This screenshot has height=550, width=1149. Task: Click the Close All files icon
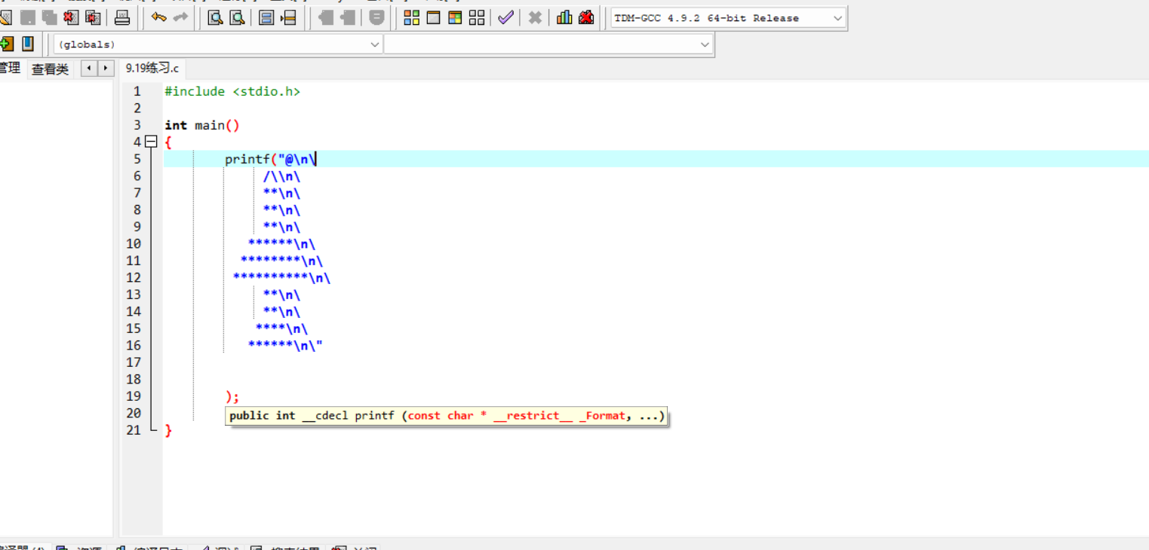pos(94,17)
